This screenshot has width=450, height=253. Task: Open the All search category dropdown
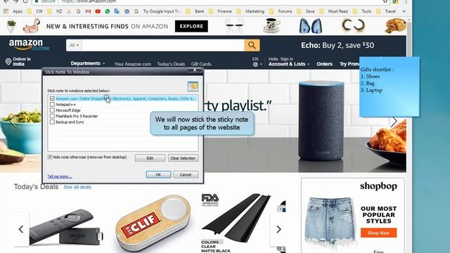pos(74,45)
